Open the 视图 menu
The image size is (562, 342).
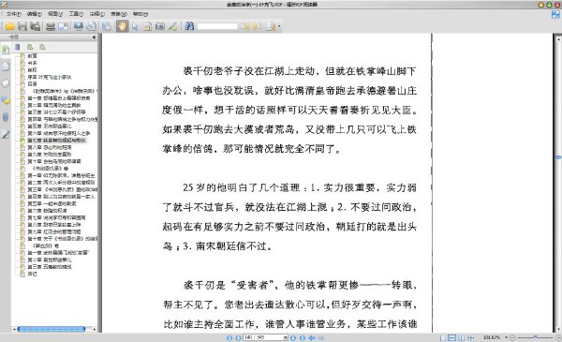coord(55,14)
